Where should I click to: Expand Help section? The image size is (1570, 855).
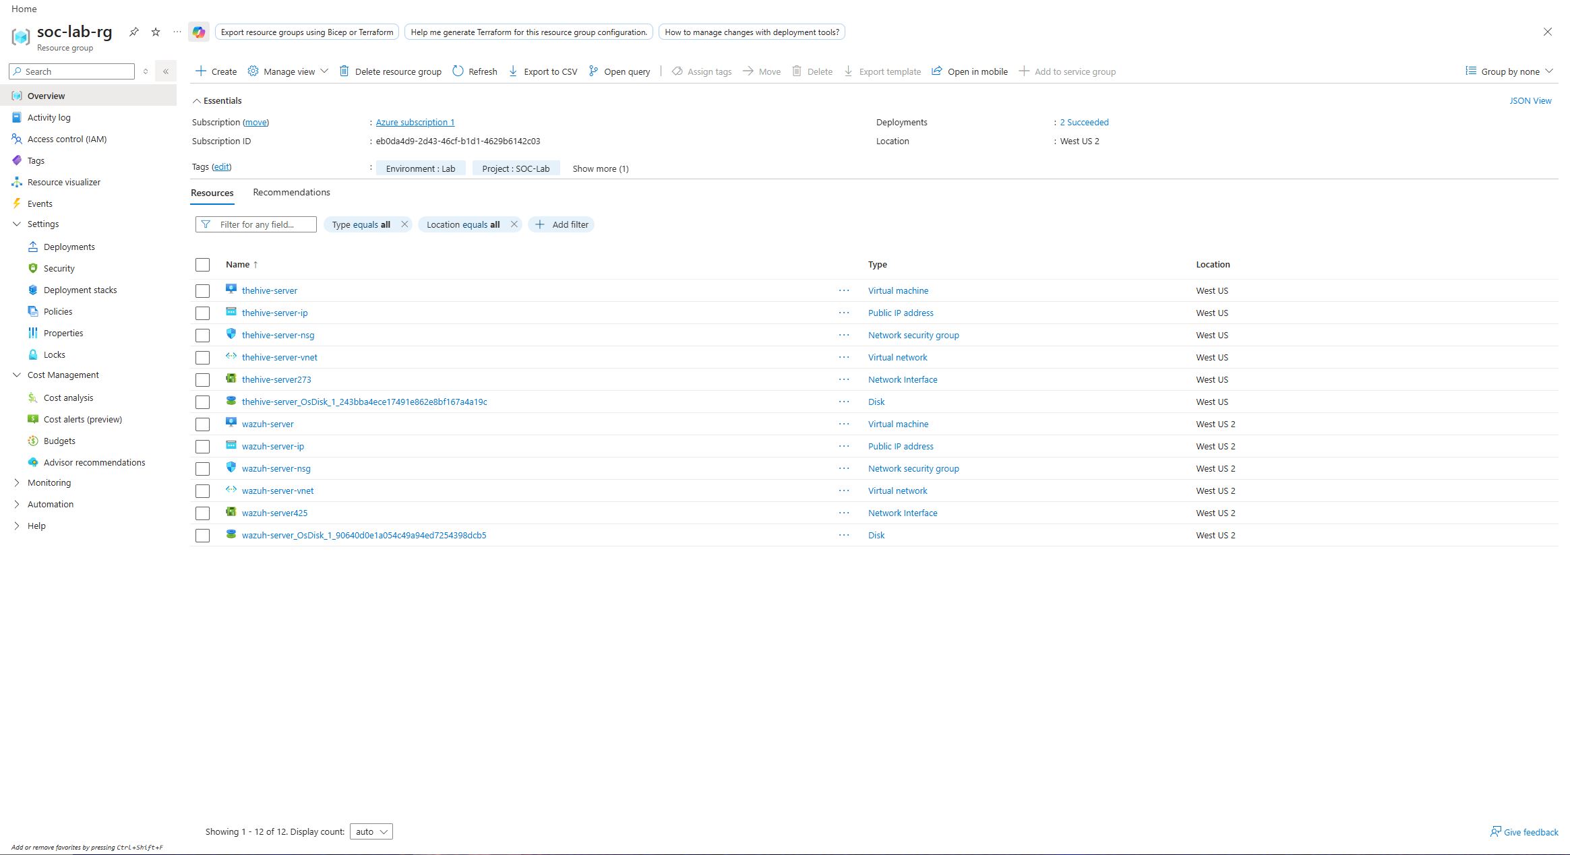[17, 526]
